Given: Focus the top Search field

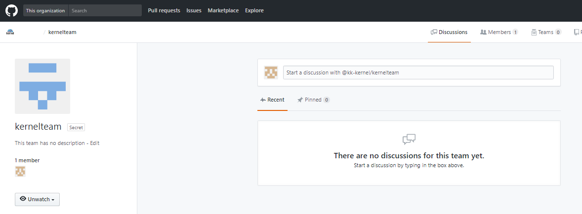Looking at the screenshot, I should click(x=105, y=10).
